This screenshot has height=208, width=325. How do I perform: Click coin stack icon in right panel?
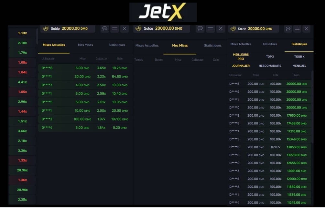pos(233,29)
